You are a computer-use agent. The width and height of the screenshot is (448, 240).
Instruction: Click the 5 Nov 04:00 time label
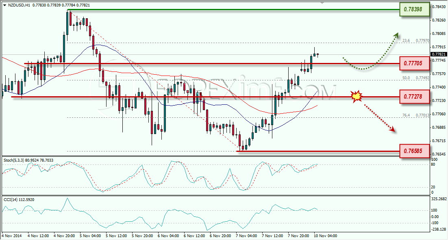(x=90, y=236)
